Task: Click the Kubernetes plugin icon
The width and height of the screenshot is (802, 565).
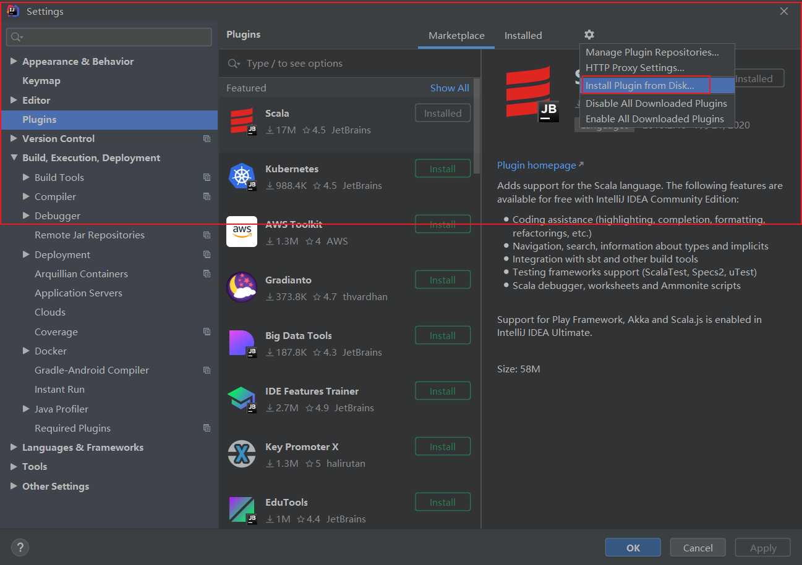Action: [x=242, y=177]
